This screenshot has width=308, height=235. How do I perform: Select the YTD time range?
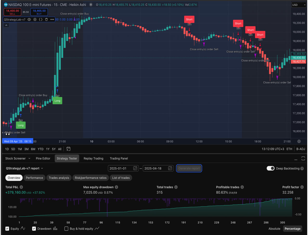41,149
